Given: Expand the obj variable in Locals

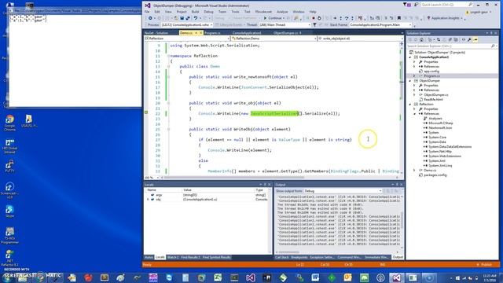Looking at the screenshot, I should [x=148, y=199].
